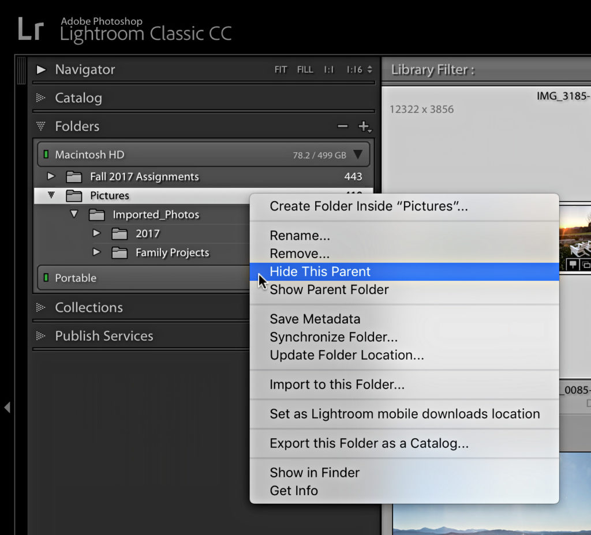Click the Imported_Photos folder icon

(x=97, y=214)
